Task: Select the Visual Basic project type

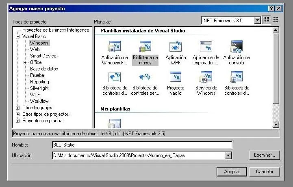Action: [34, 36]
